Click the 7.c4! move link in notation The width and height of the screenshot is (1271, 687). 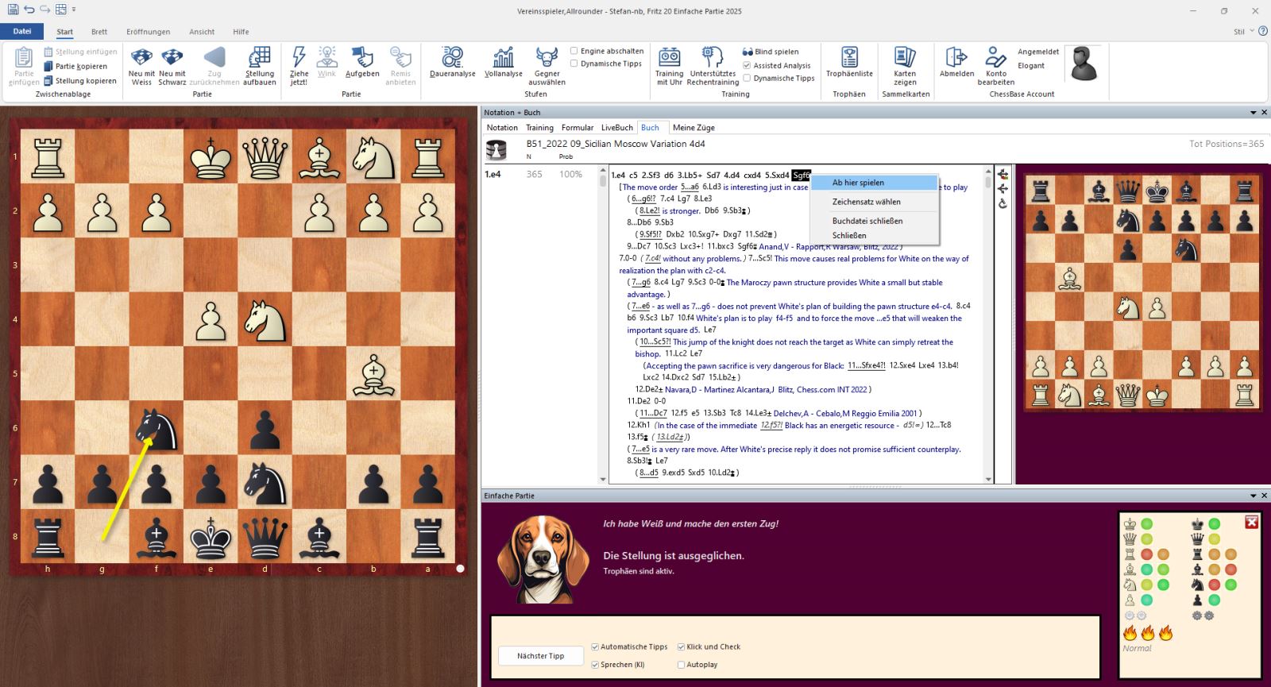(x=652, y=258)
